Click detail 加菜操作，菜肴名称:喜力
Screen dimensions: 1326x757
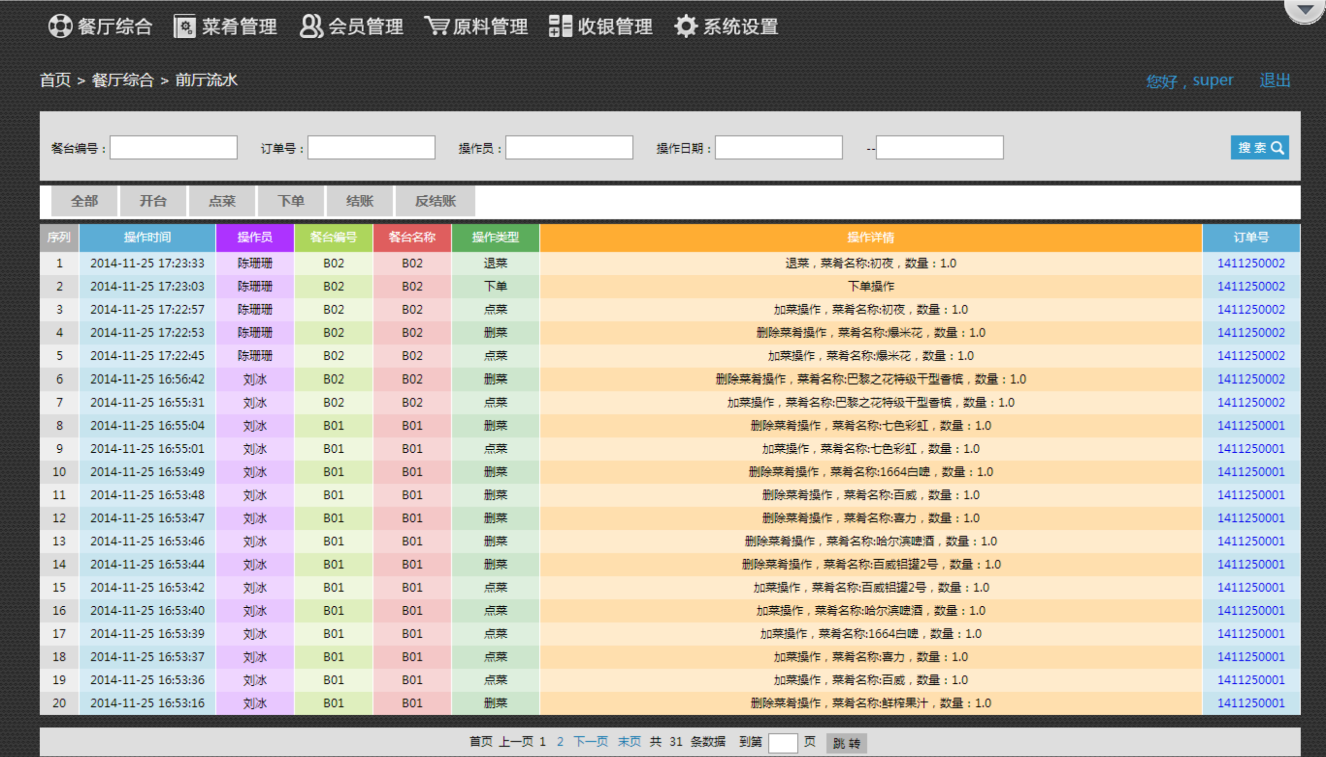tap(871, 657)
